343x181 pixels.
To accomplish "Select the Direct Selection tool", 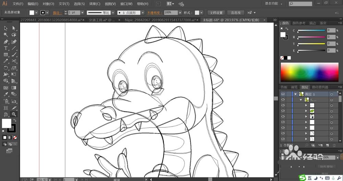I will [x=14, y=28].
